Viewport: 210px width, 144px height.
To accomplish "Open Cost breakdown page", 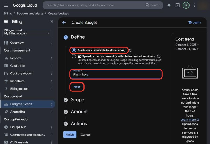I will tap(22, 73).
